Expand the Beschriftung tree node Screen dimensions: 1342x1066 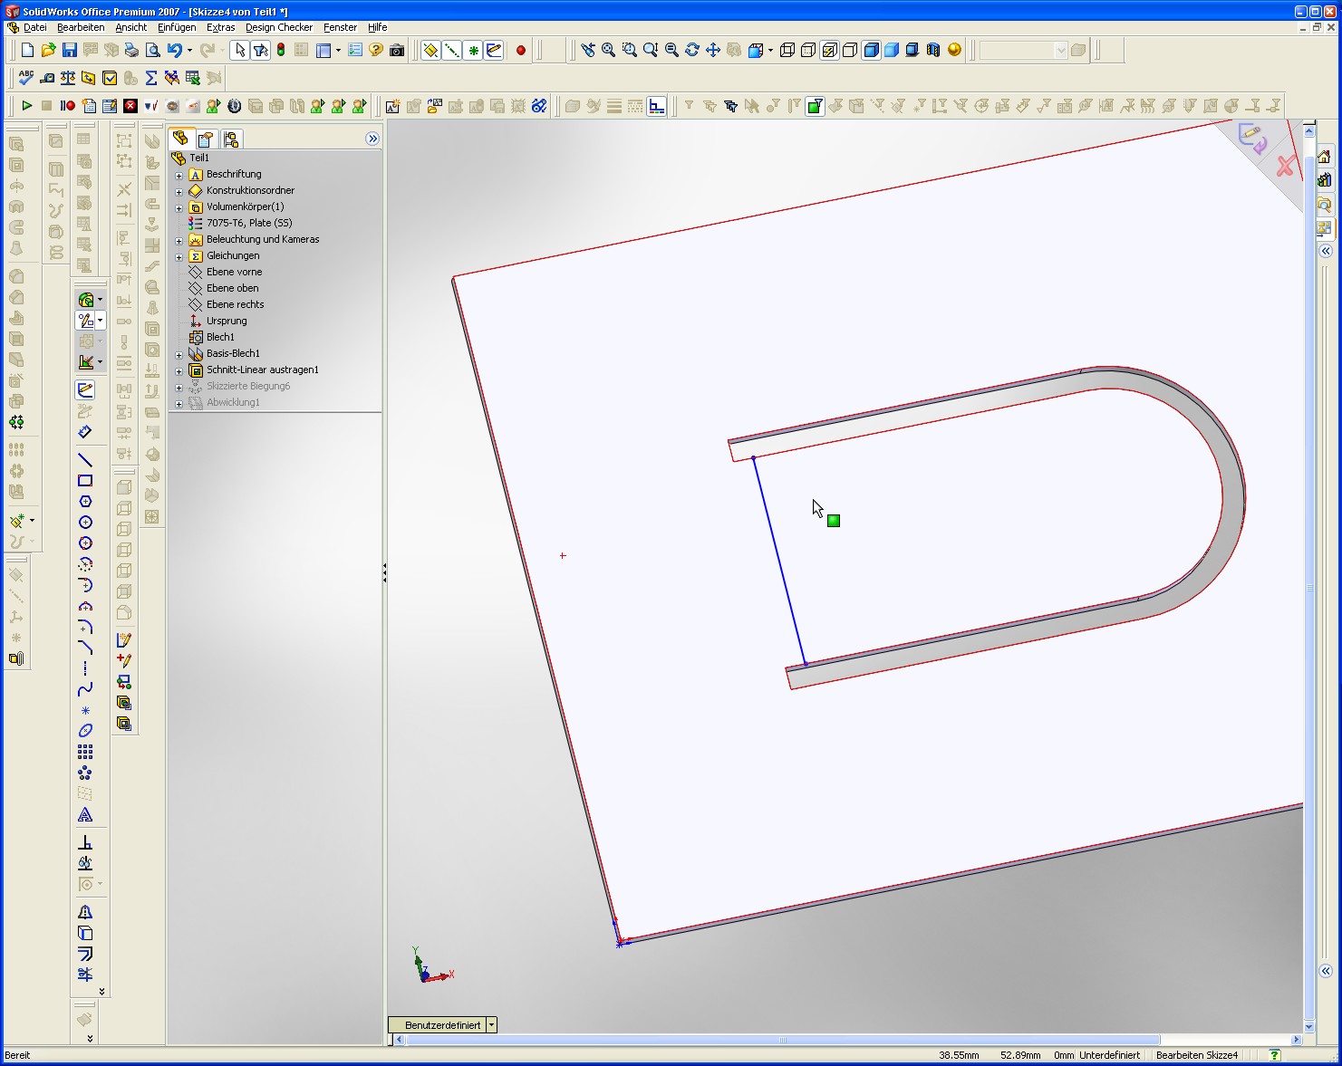(x=179, y=175)
